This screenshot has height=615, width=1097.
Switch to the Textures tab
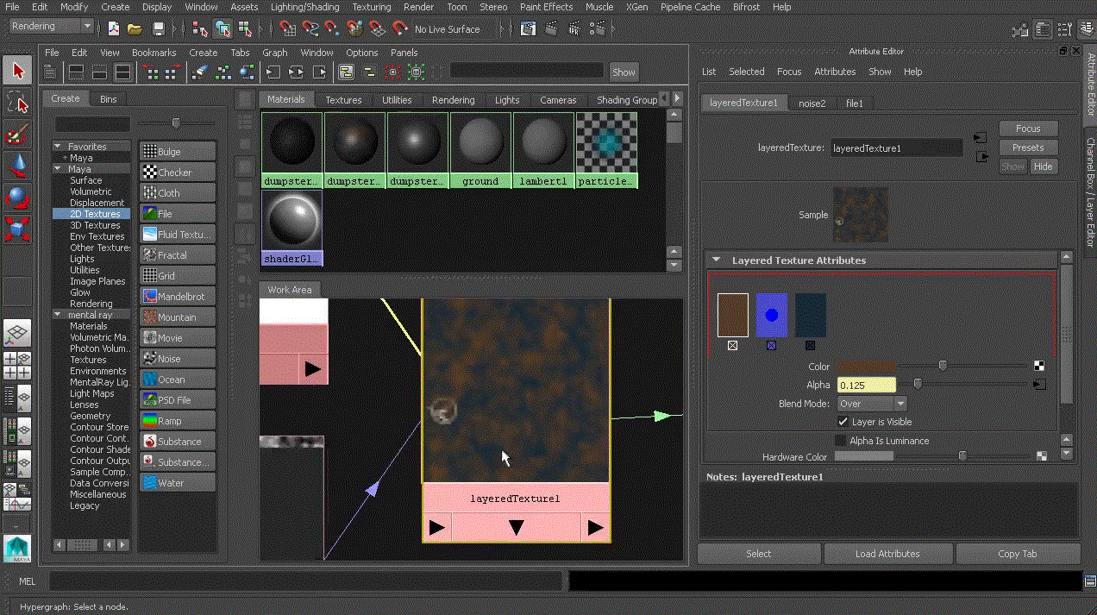pyautogui.click(x=343, y=99)
